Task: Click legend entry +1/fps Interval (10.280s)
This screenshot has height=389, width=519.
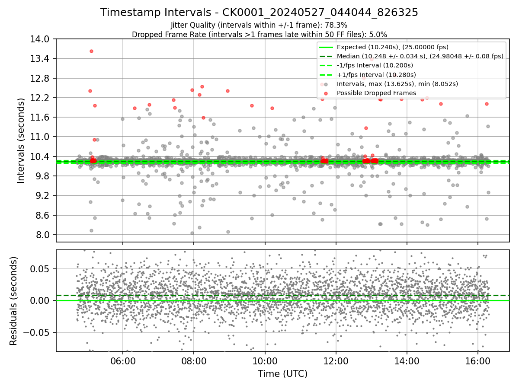Action: tap(376, 74)
